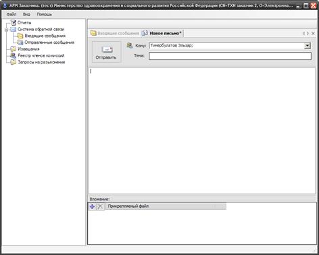Open Реестр членов комиссий tree item
The width and height of the screenshot is (319, 255).
(x=41, y=55)
